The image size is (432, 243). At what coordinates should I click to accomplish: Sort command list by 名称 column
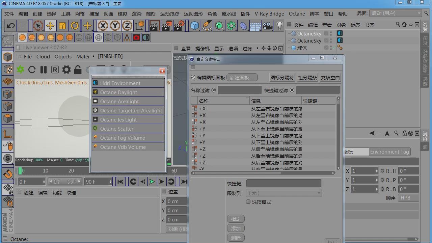223,101
